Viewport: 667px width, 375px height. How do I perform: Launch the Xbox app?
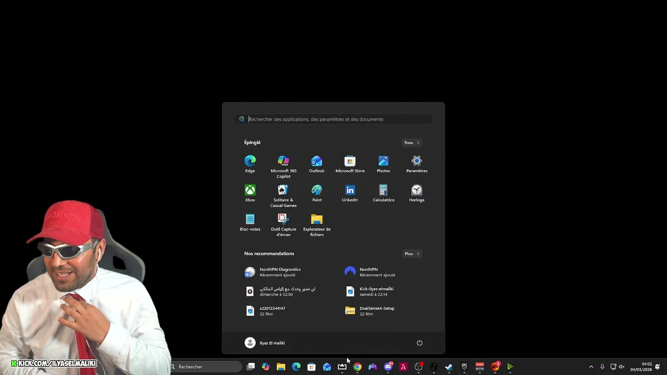click(250, 193)
